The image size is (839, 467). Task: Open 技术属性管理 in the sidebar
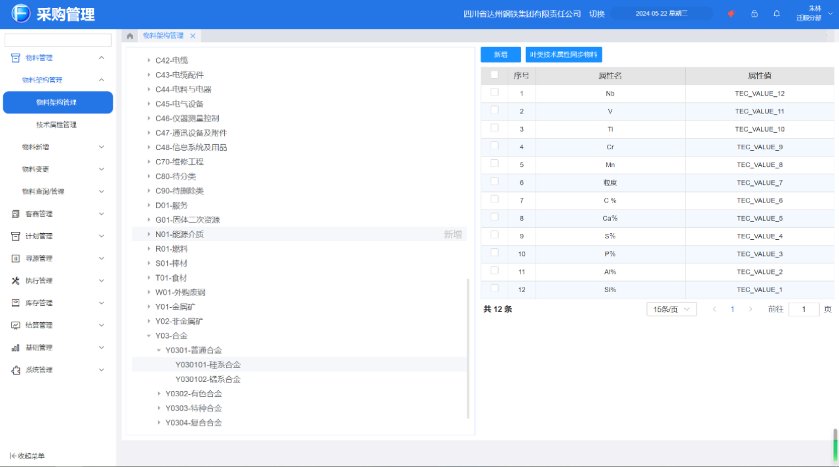click(56, 124)
